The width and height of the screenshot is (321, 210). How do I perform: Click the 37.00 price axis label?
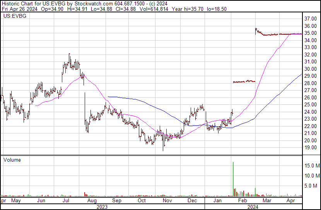pyautogui.click(x=311, y=19)
